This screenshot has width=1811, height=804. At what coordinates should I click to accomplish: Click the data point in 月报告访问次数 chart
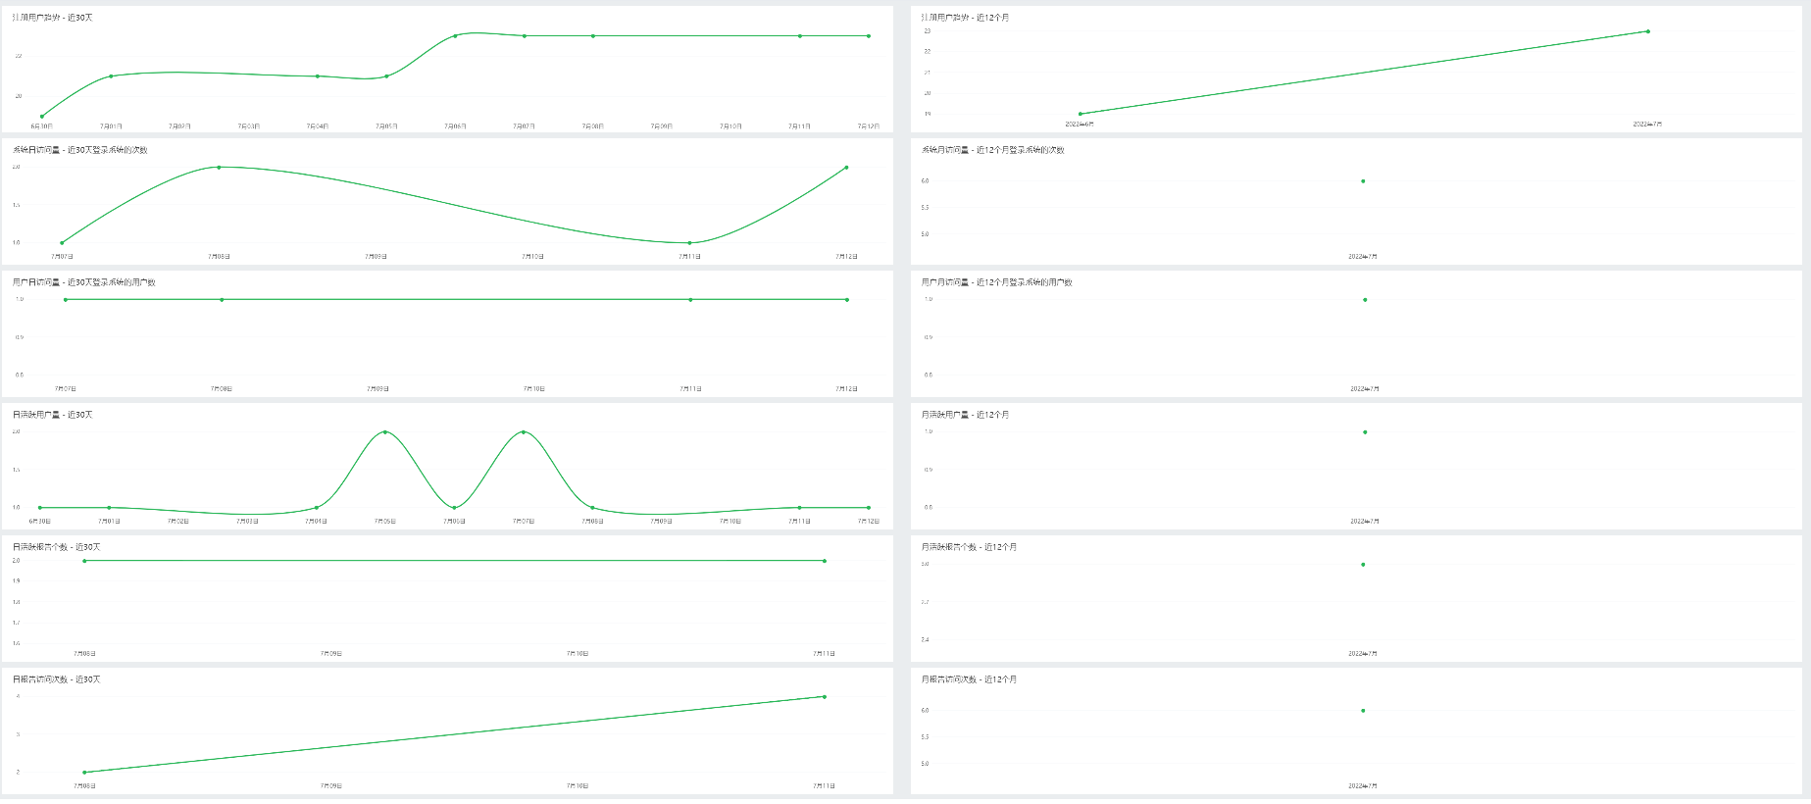[x=1363, y=711]
